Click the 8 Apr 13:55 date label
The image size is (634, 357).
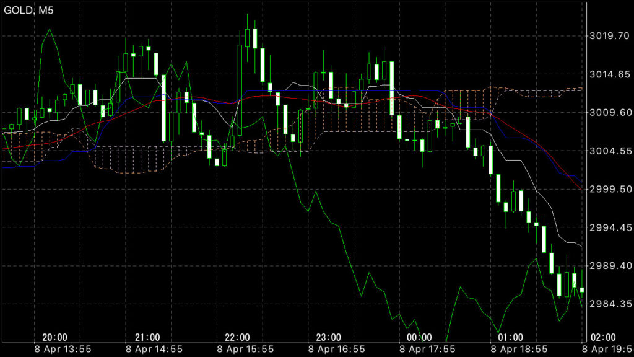63,349
